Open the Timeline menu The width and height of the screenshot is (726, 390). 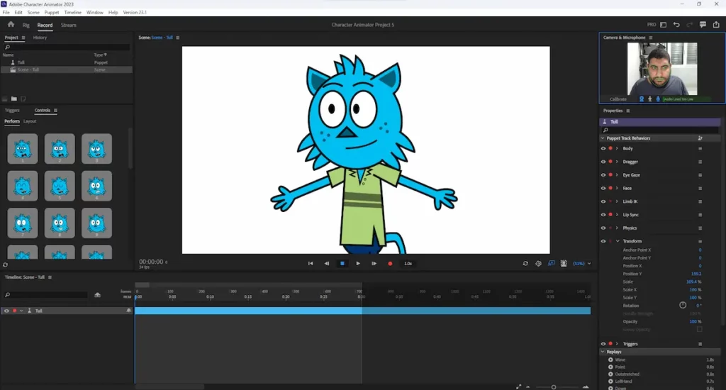point(73,13)
